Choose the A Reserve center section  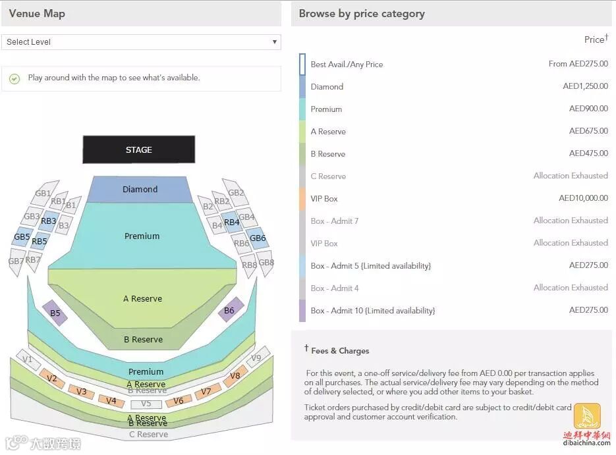tap(142, 298)
